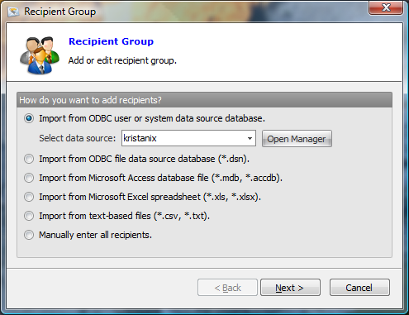Viewport: 409px width, 315px height.
Task: Click the disabled < Back button
Action: point(227,288)
